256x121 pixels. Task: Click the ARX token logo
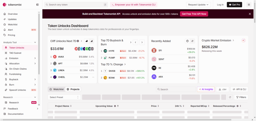[x=154, y=77]
